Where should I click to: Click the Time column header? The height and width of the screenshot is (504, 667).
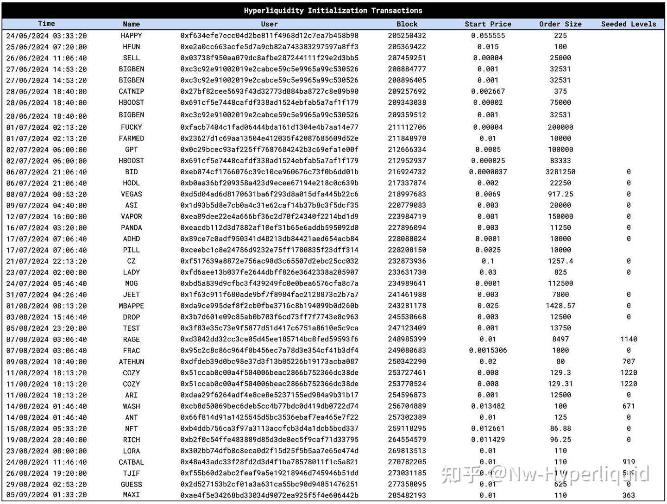click(46, 24)
